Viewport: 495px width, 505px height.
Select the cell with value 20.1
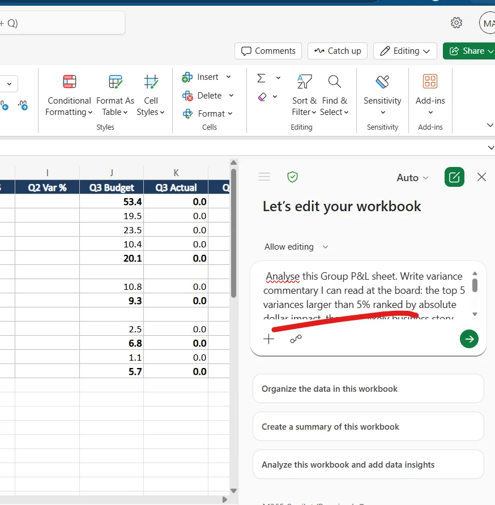(x=112, y=258)
